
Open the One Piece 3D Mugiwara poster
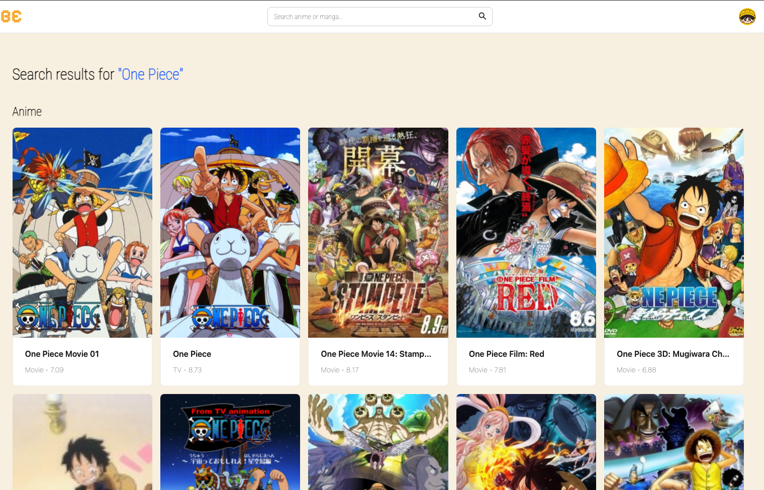(674, 233)
